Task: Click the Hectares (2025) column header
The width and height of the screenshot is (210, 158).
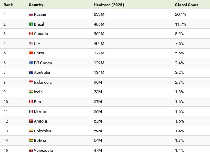Action: 109,5
